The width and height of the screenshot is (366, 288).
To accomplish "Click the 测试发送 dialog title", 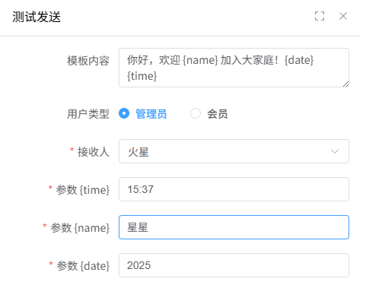I will click(37, 17).
